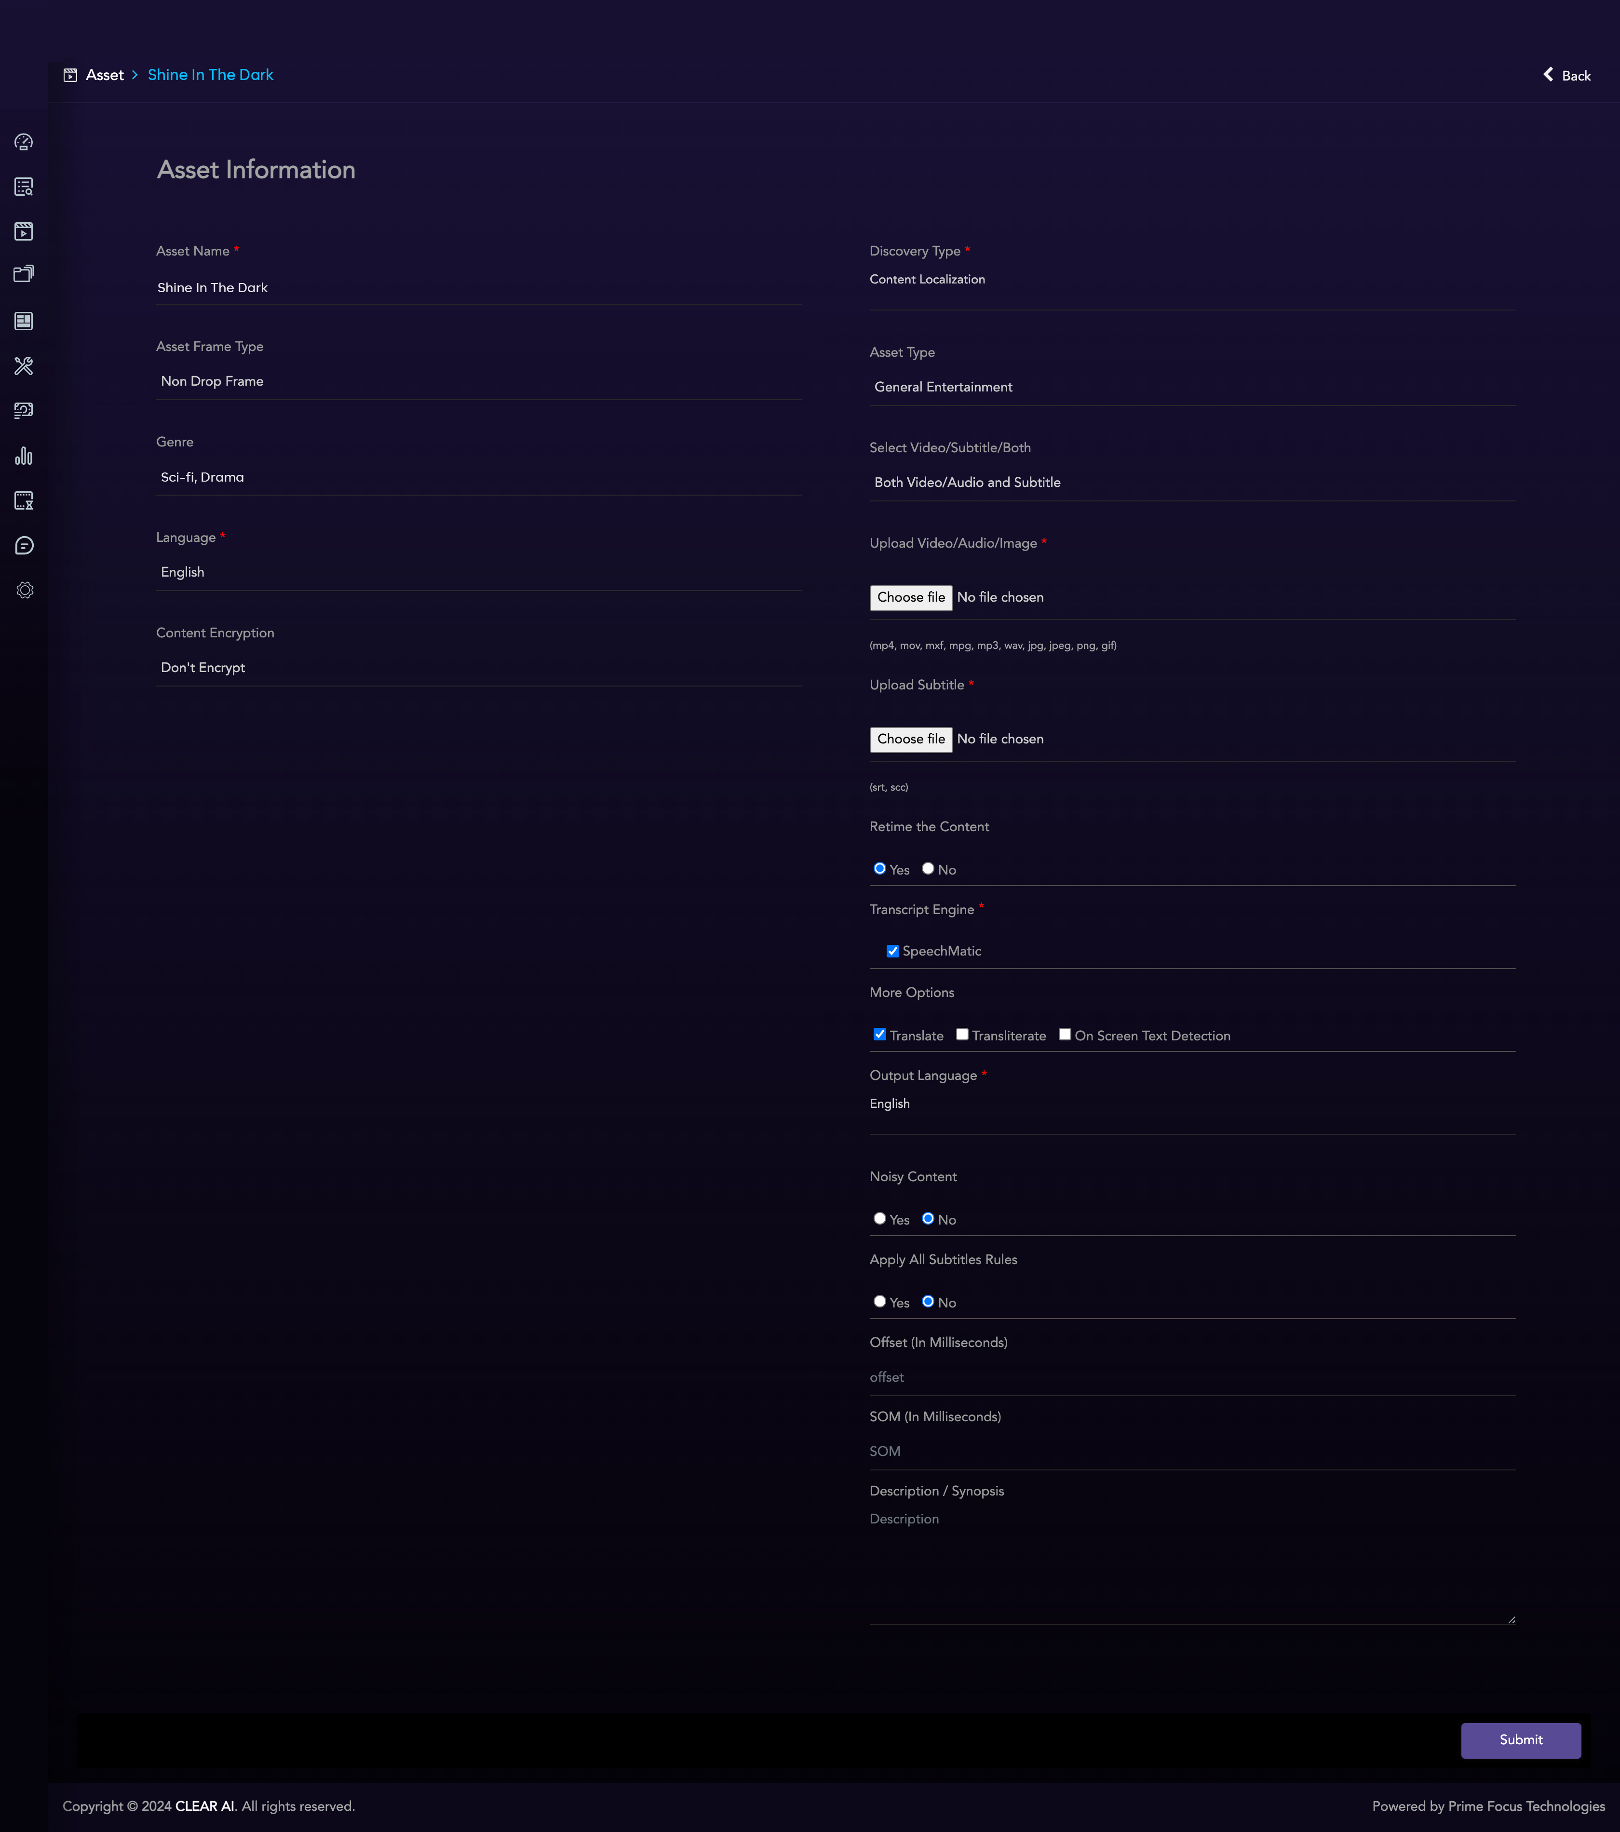Image resolution: width=1620 pixels, height=1832 pixels.
Task: Click Choose file for Upload Subtitle
Action: (911, 740)
